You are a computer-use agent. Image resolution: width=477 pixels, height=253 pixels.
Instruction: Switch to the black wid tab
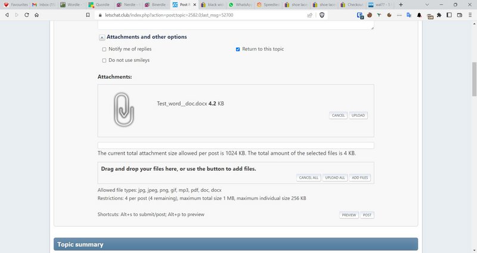pos(212,5)
